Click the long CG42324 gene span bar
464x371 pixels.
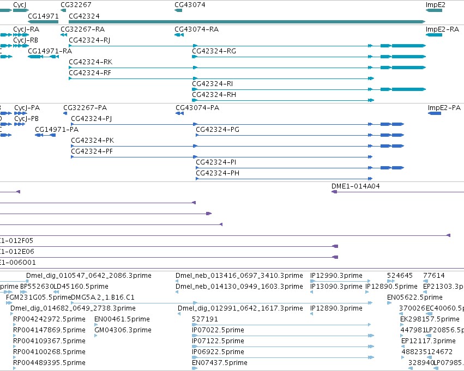tap(247, 22)
